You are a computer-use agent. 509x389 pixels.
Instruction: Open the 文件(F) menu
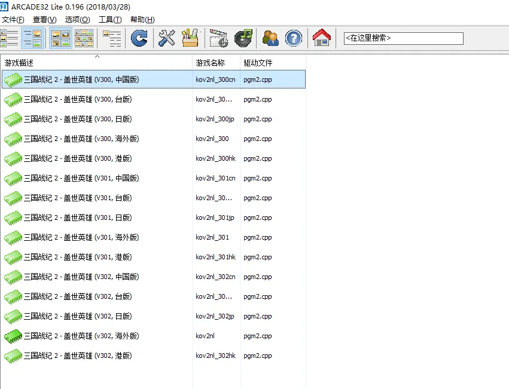point(13,20)
